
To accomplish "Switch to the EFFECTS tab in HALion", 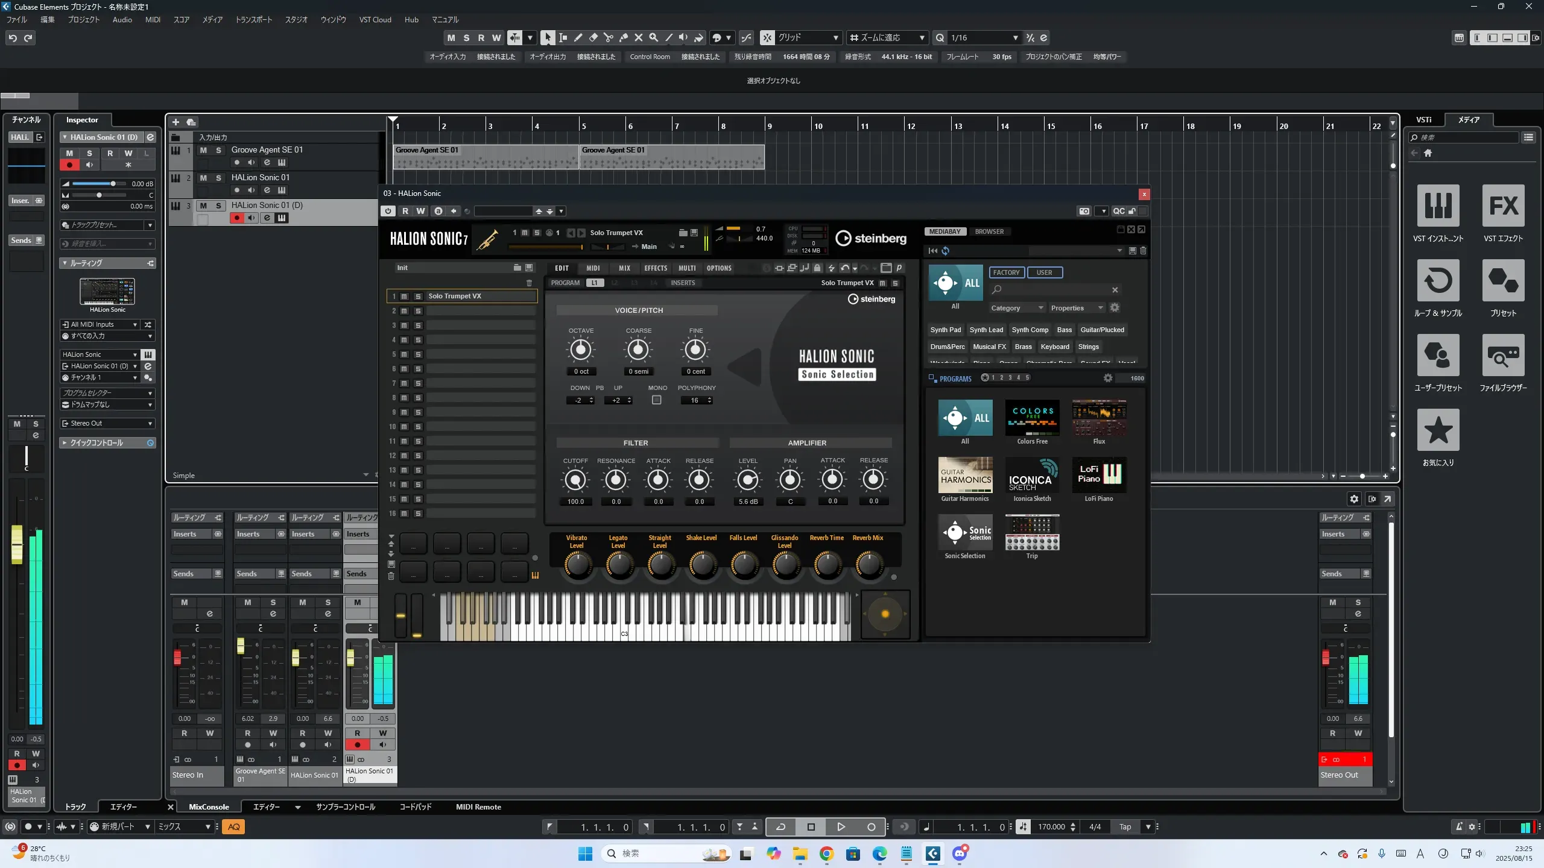I will 656,268.
